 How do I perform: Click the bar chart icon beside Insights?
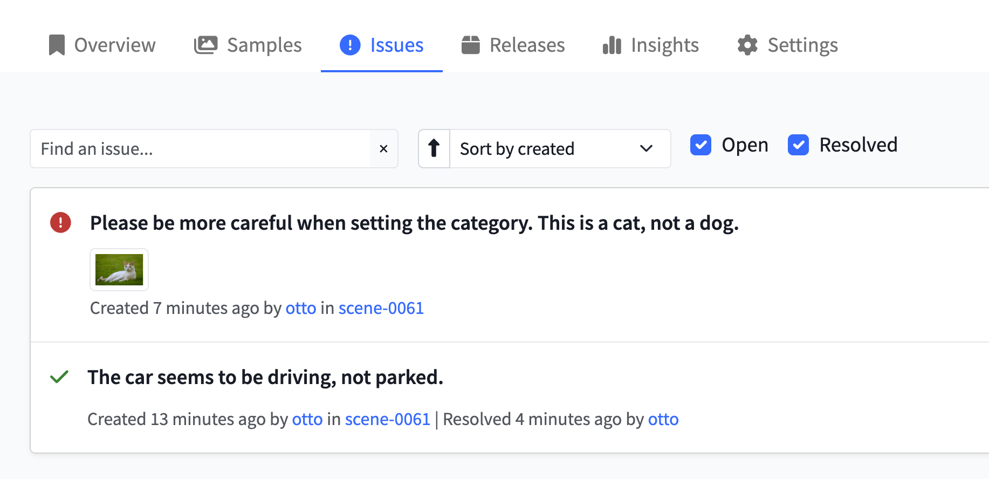click(612, 45)
